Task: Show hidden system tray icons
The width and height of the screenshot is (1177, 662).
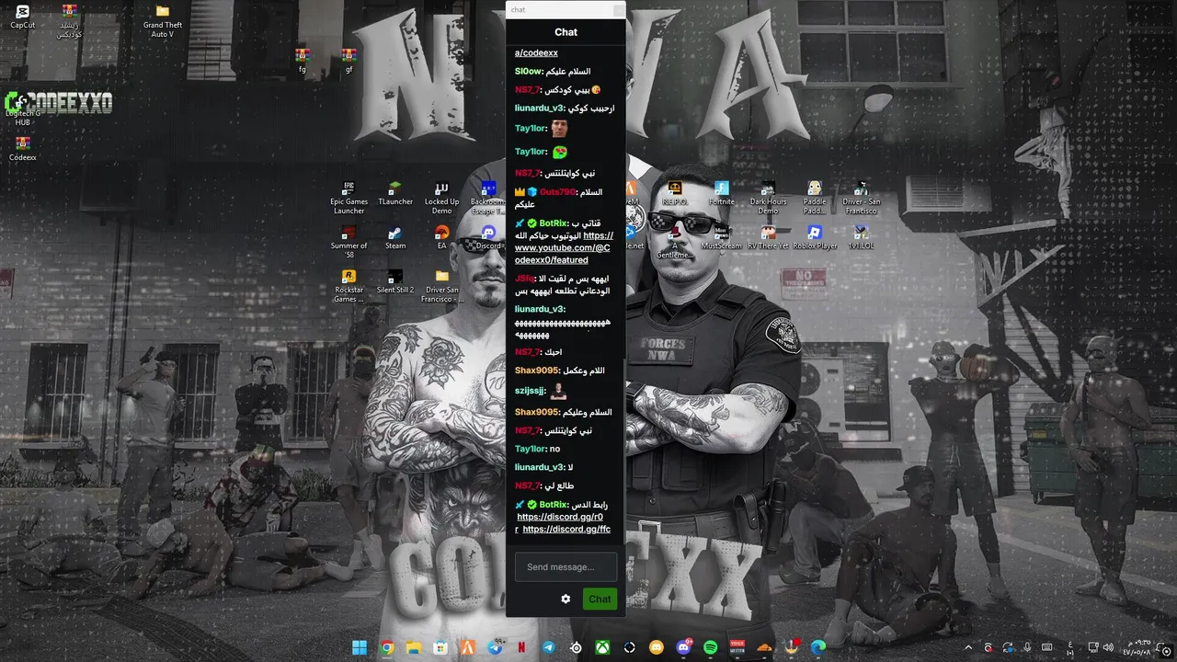Action: [x=968, y=647]
